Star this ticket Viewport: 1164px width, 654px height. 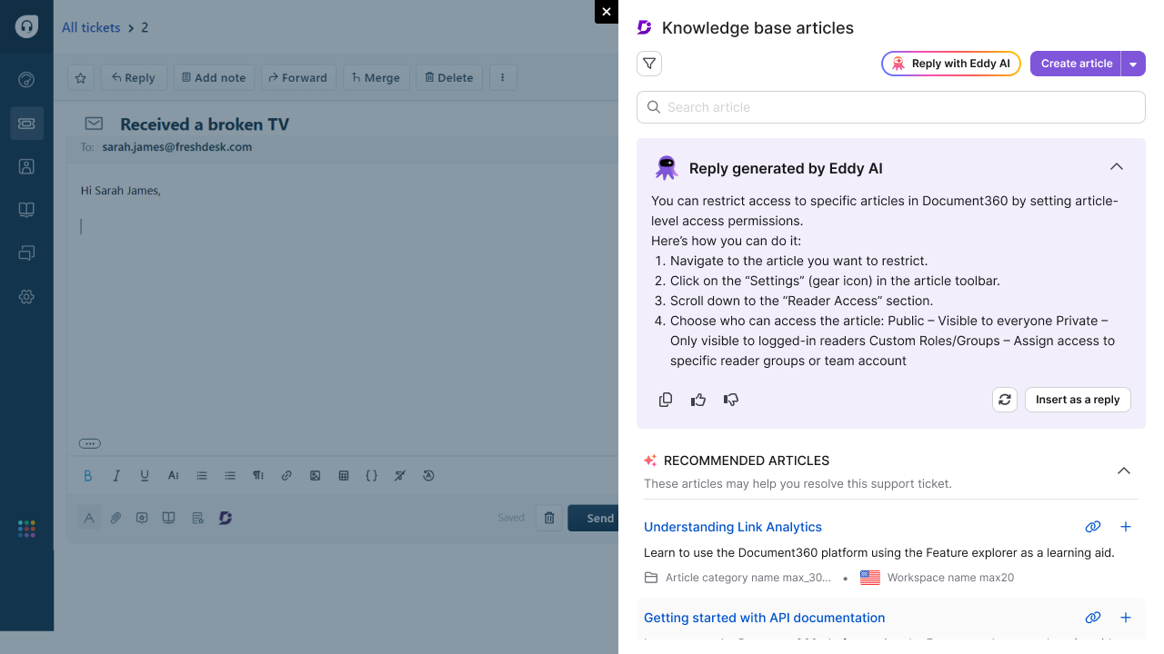(81, 78)
